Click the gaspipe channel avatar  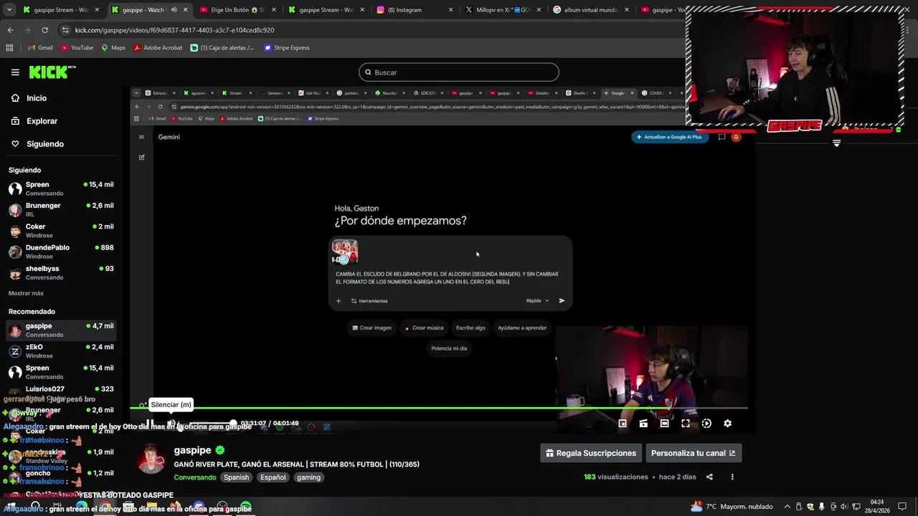[151, 459]
